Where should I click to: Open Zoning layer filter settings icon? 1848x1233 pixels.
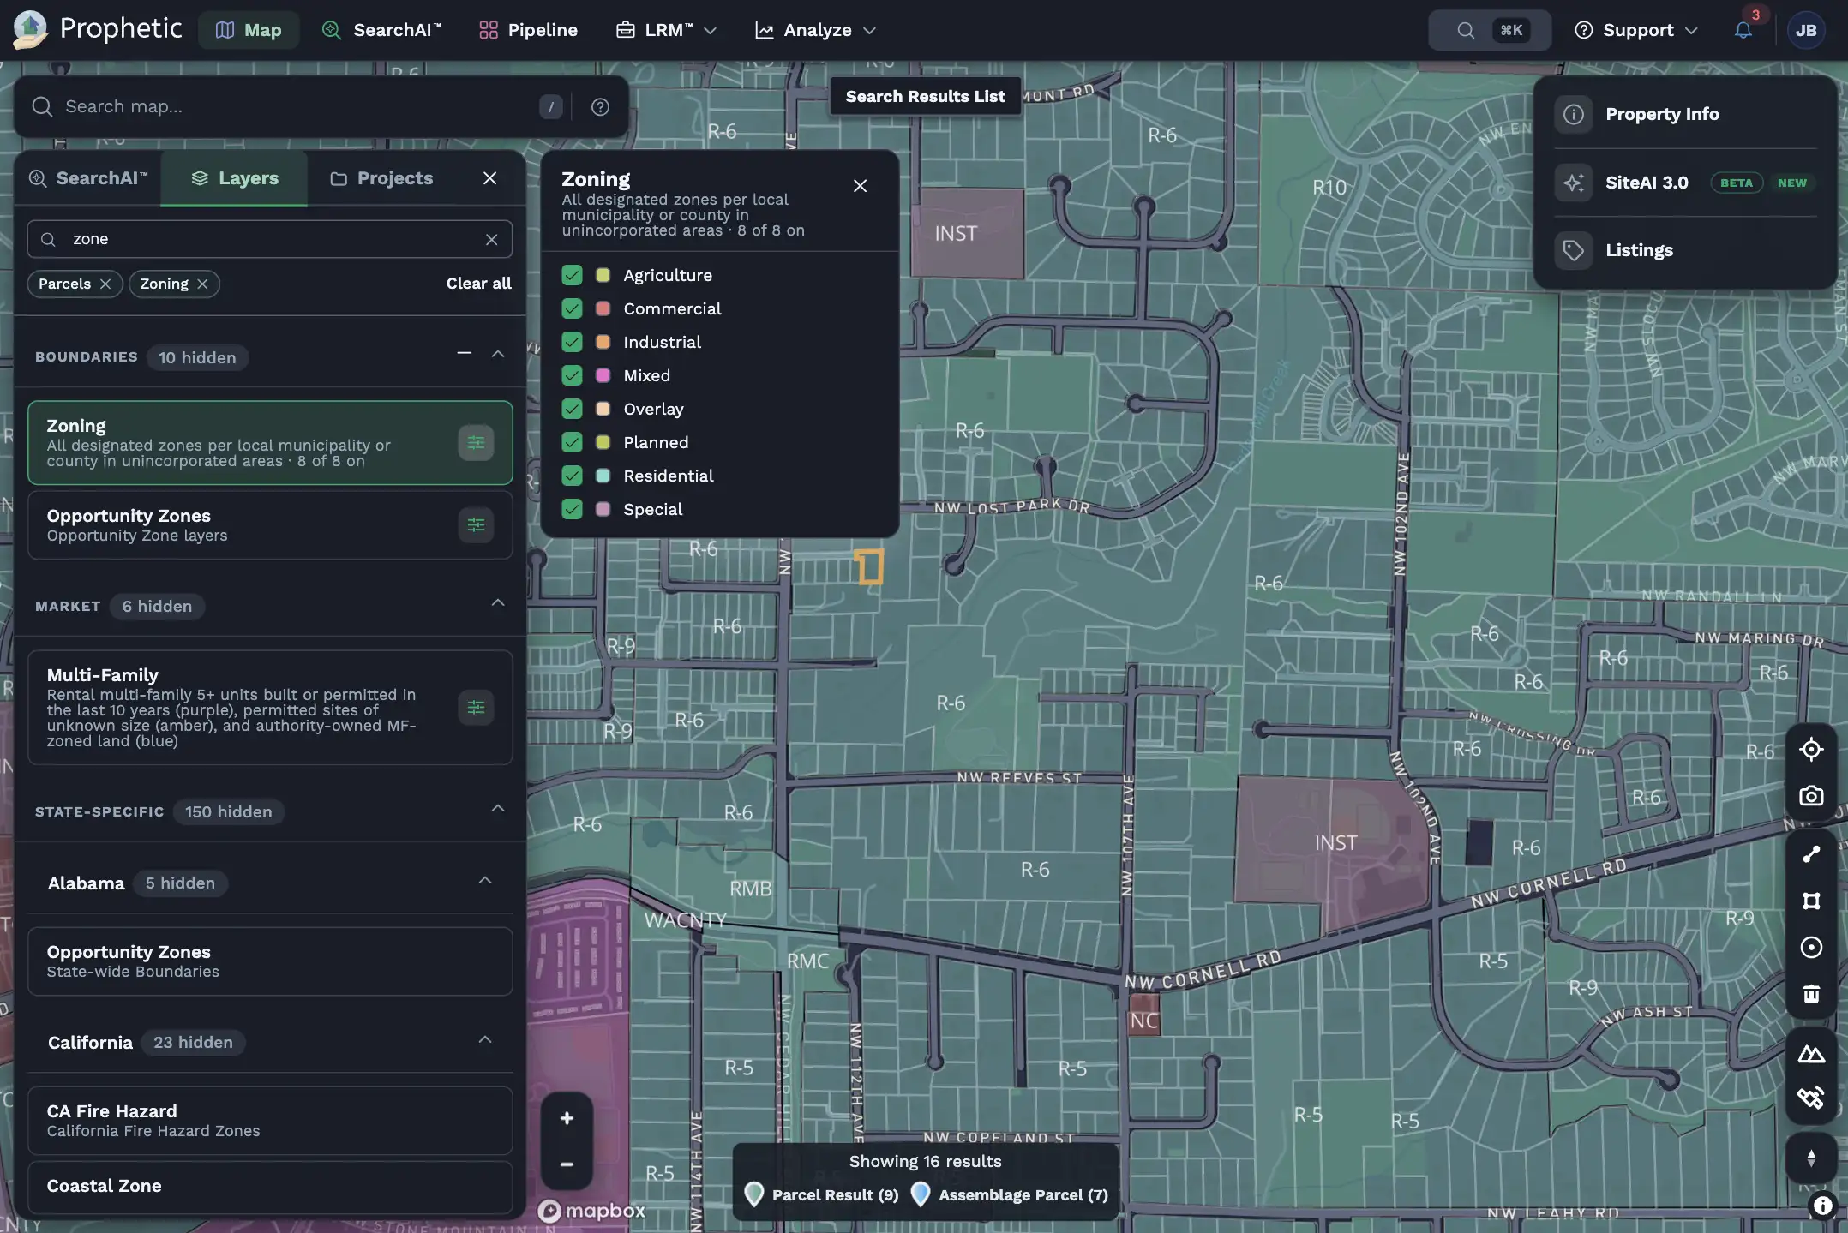point(476,443)
